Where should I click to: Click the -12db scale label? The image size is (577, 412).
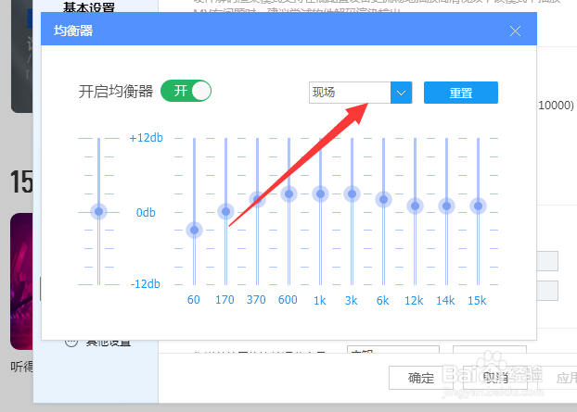pyautogui.click(x=146, y=284)
